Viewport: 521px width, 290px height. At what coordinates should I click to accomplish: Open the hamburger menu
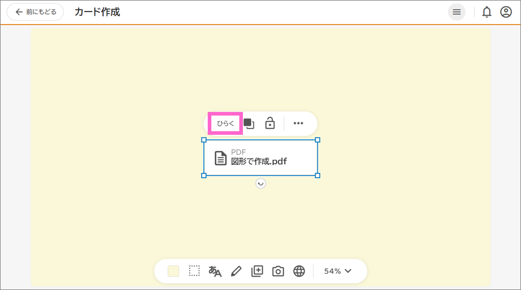457,12
